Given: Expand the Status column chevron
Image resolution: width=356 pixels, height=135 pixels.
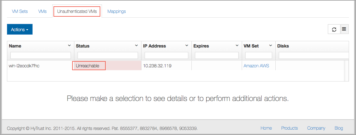Looking at the screenshot, I should 136,46.
